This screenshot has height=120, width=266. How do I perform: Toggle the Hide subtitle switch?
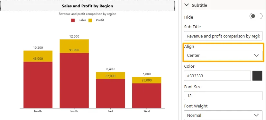[x=256, y=16]
